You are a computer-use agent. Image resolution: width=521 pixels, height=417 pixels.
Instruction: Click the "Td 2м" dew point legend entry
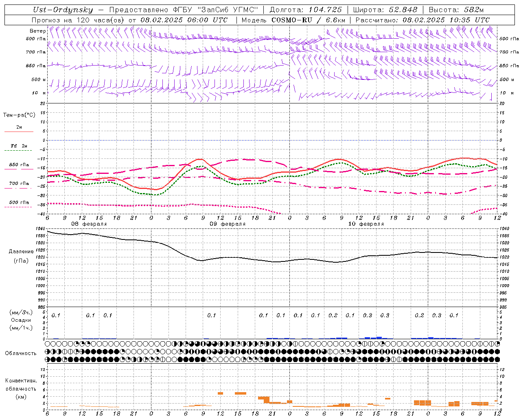(x=19, y=146)
